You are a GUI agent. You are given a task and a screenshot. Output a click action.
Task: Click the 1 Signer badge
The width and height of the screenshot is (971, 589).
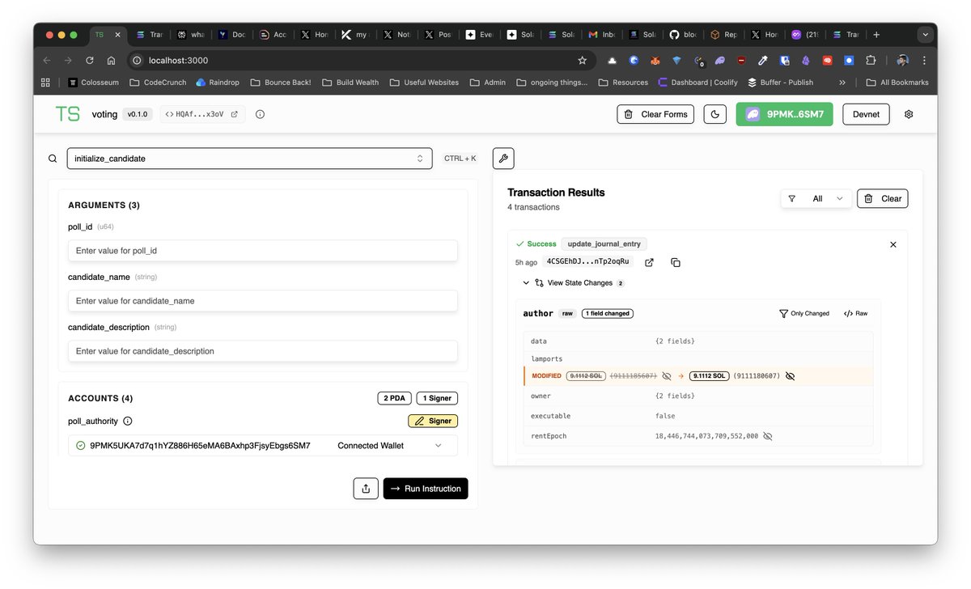pyautogui.click(x=437, y=398)
